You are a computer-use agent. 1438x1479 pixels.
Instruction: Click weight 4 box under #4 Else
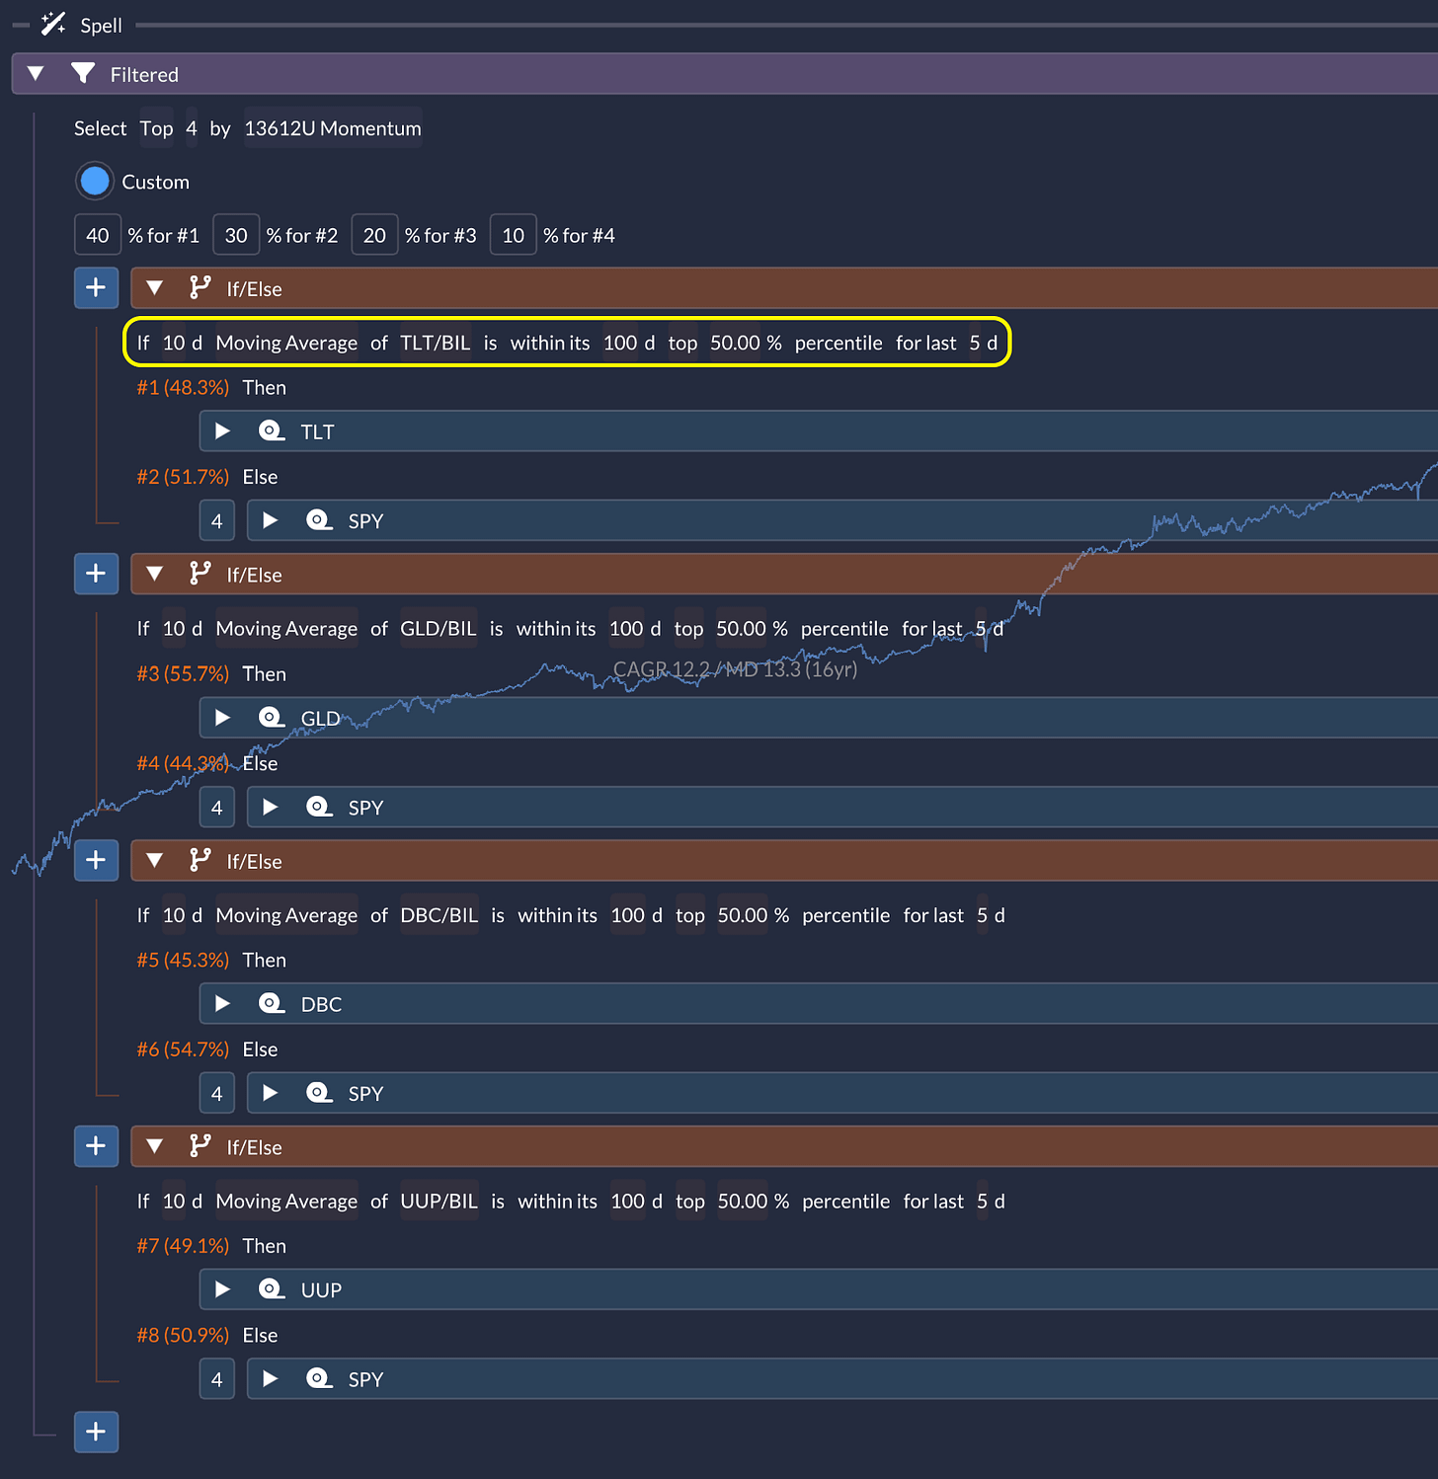(x=217, y=807)
